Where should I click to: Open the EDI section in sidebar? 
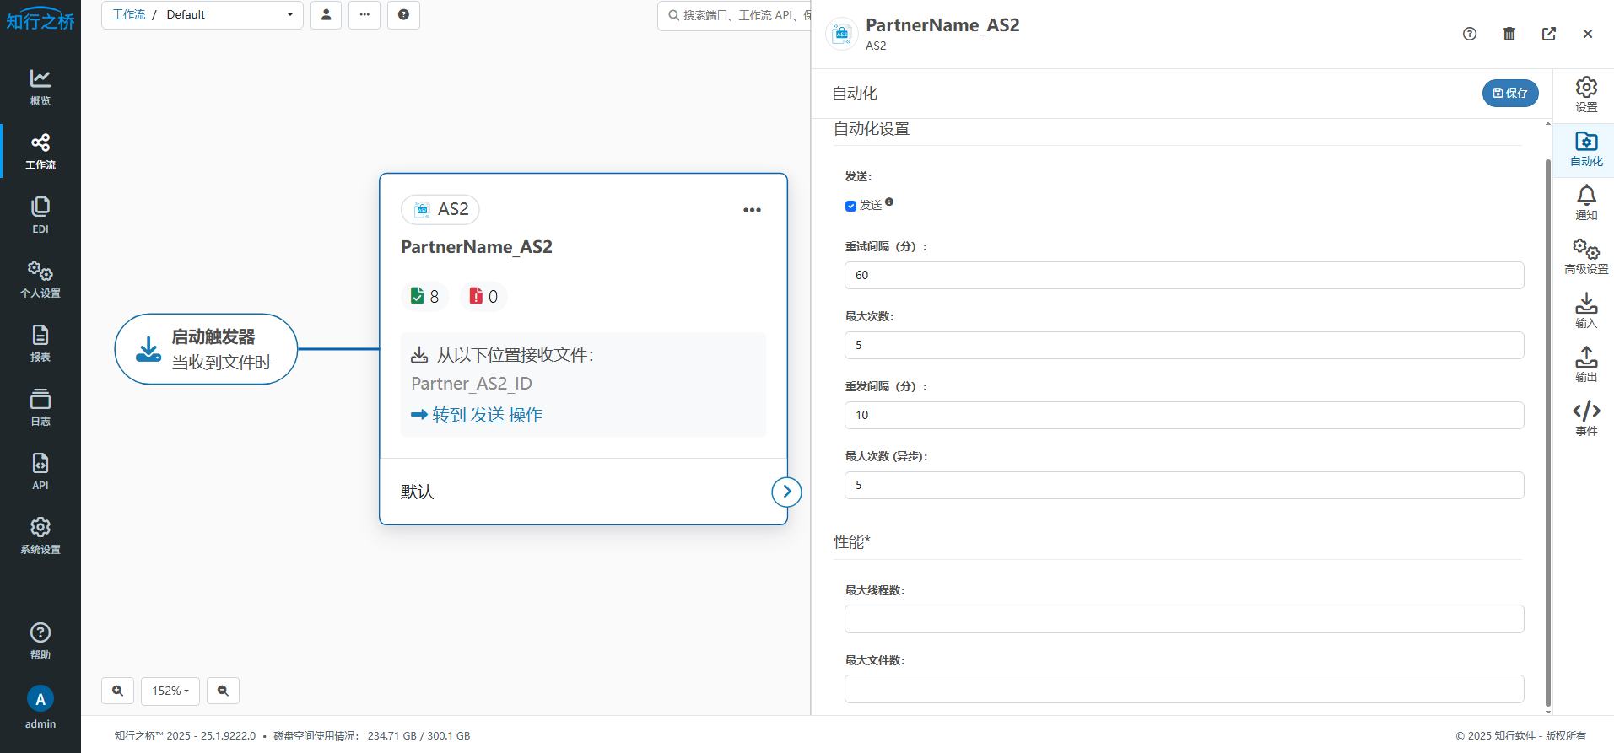(40, 214)
